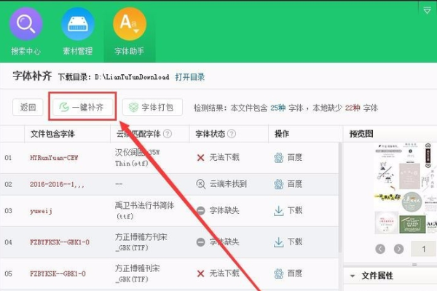Click the 一键补齐 one-click fill button
Image resolution: width=437 pixels, height=291 pixels.
coord(83,107)
